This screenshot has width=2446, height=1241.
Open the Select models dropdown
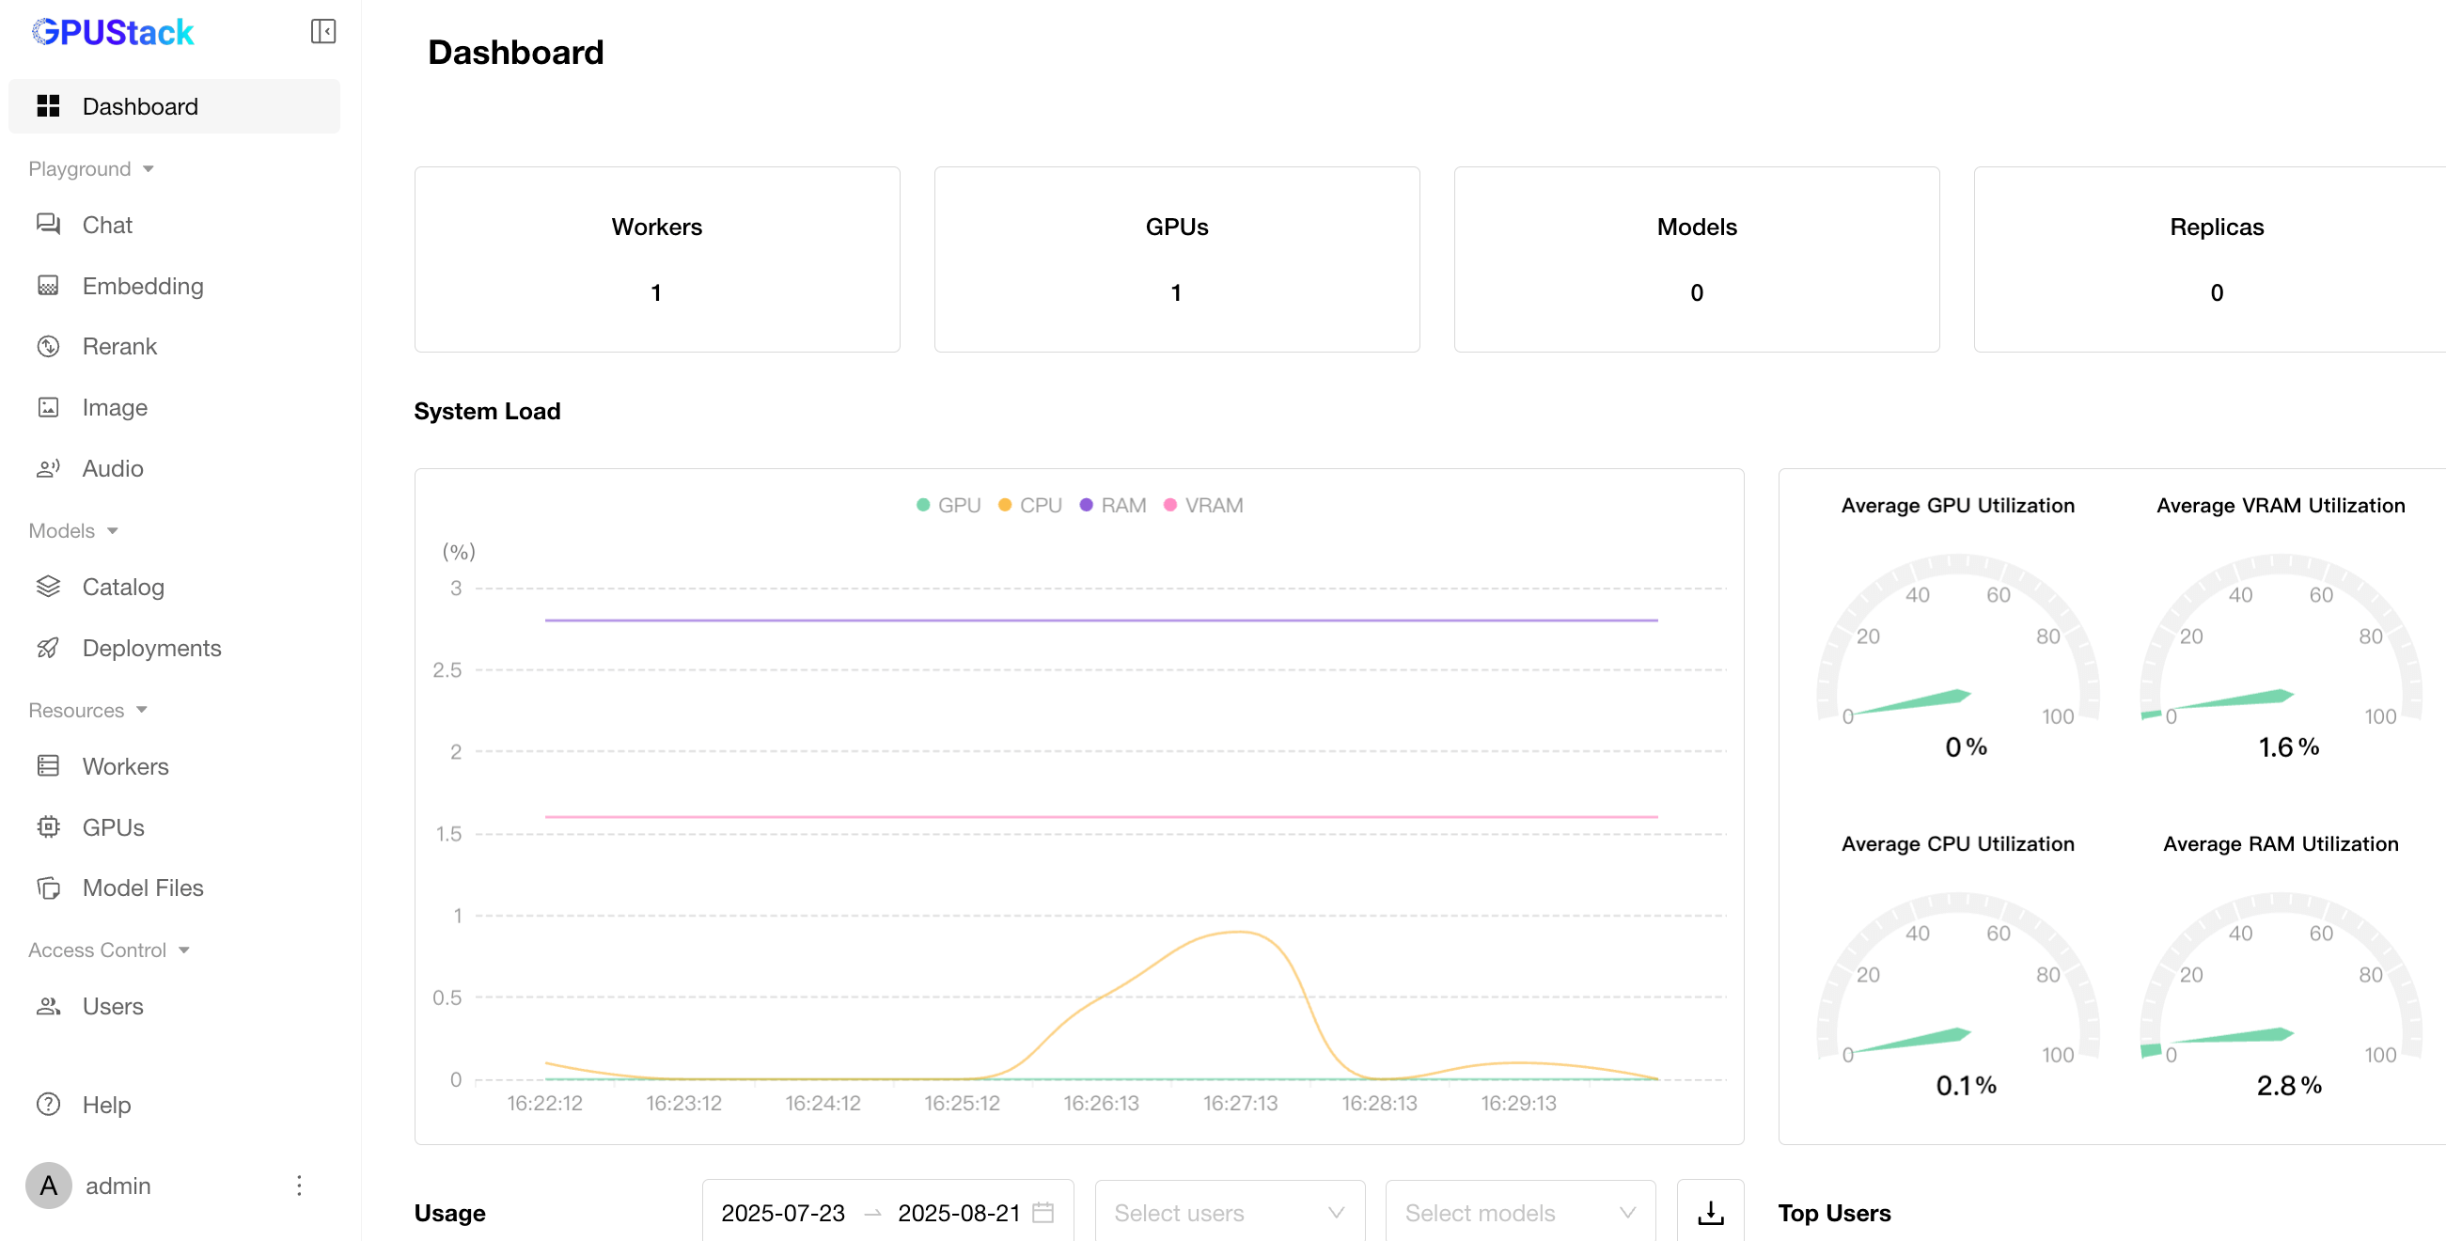(x=1519, y=1213)
